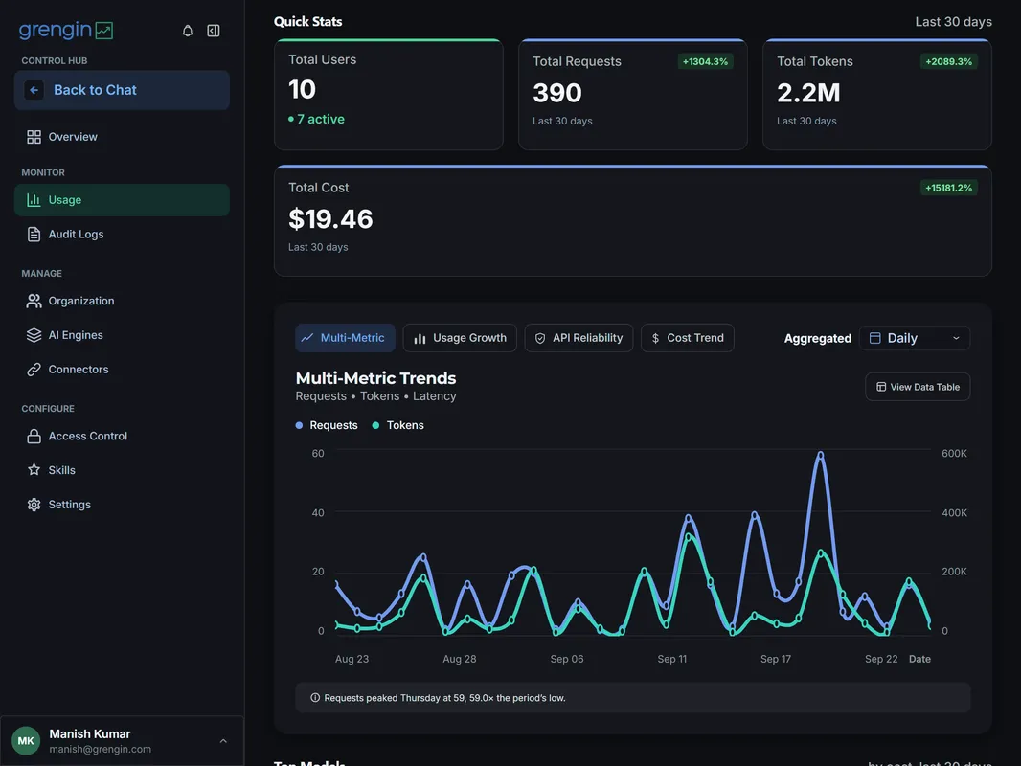This screenshot has height=766, width=1021.
Task: Click the grengin logo
Action: (66, 30)
